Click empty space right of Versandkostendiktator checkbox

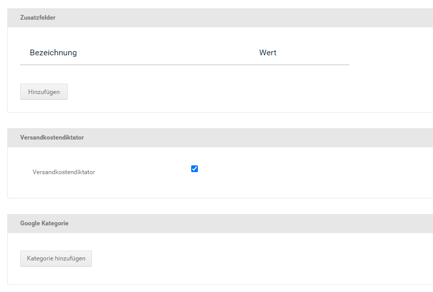click(x=310, y=169)
